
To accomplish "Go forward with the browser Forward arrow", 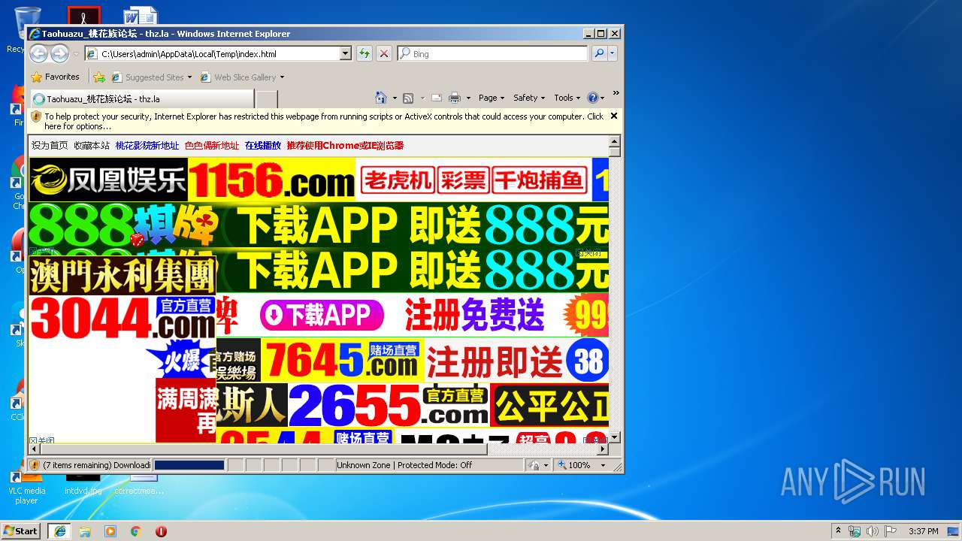I will [59, 53].
